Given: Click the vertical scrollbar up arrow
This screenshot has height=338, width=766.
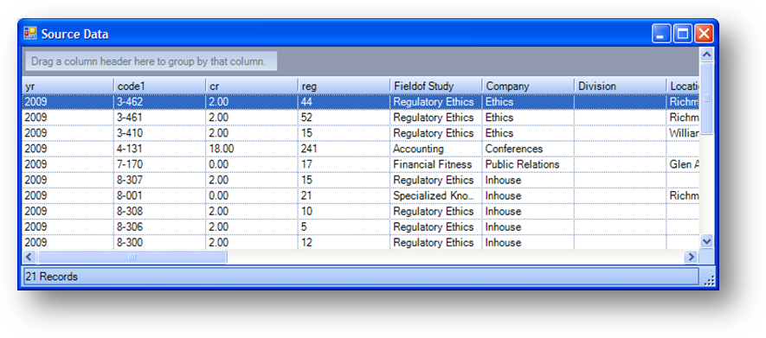Looking at the screenshot, I should pyautogui.click(x=706, y=54).
